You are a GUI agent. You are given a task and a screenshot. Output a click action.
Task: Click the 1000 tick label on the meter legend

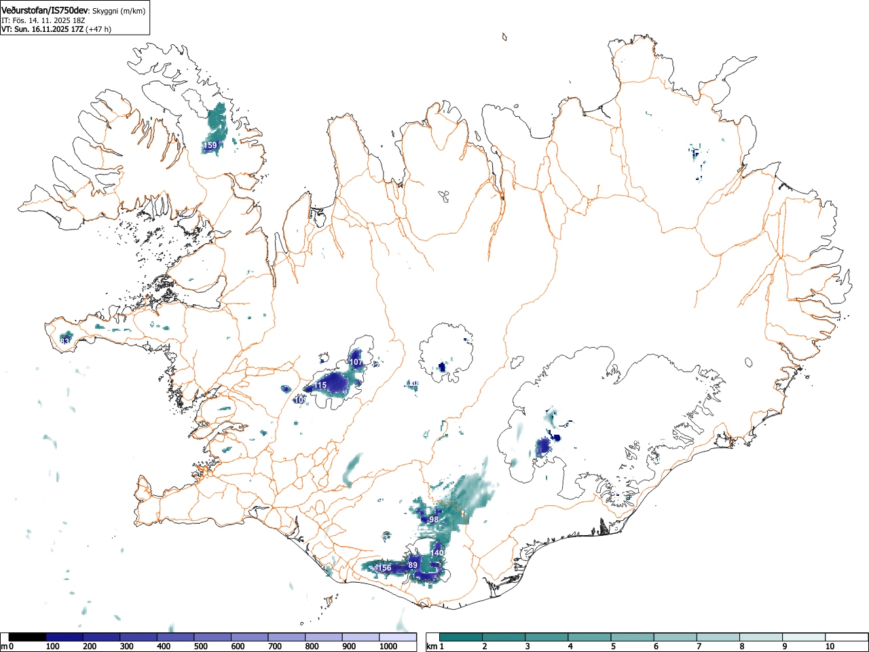(388, 647)
